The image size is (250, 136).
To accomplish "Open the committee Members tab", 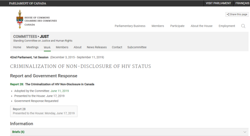I will point(62,47).
